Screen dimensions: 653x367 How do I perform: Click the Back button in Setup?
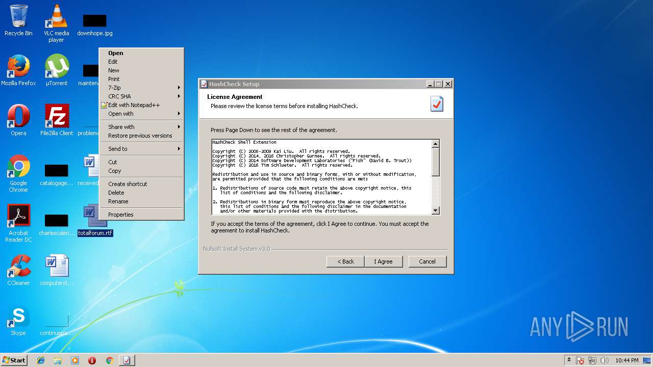pos(345,261)
